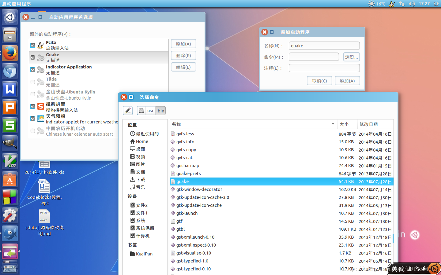Enable the Tilda startup checkbox
Image resolution: width=441 pixels, height=275 pixels.
33,82
